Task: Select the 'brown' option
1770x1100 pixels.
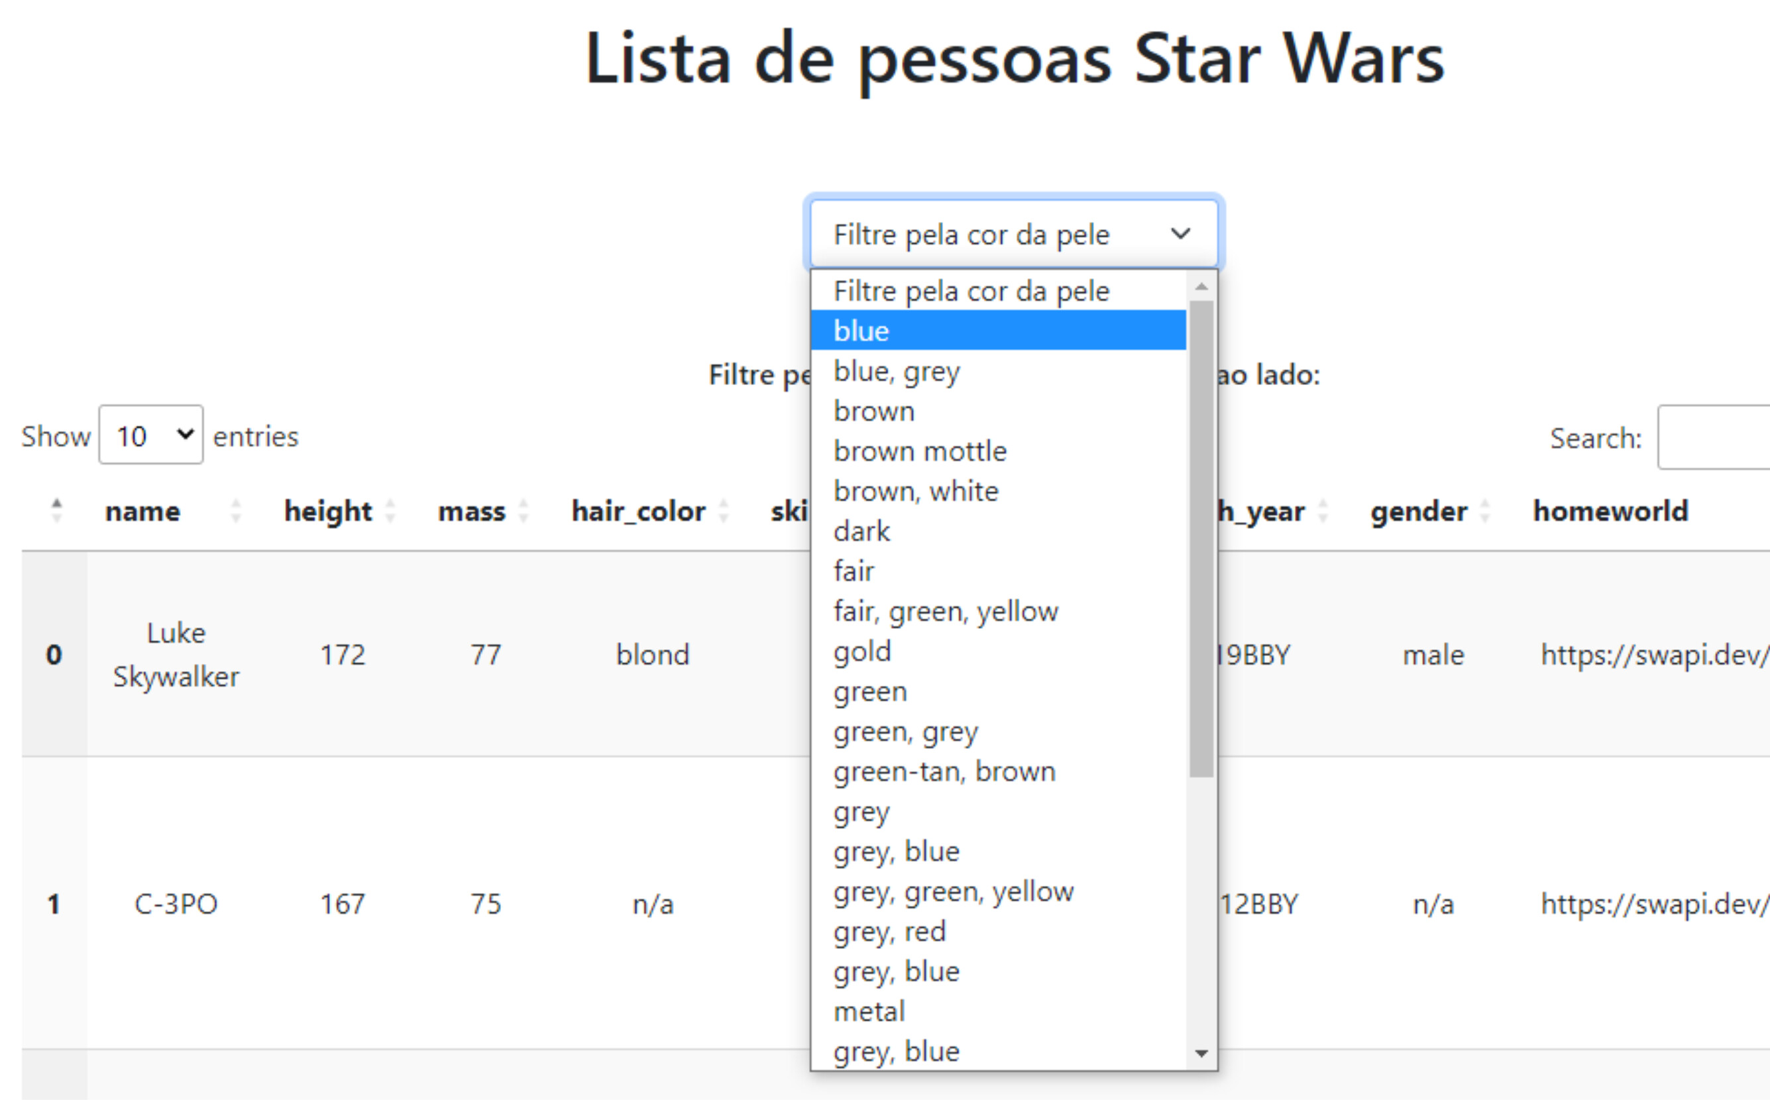Action: click(998, 411)
